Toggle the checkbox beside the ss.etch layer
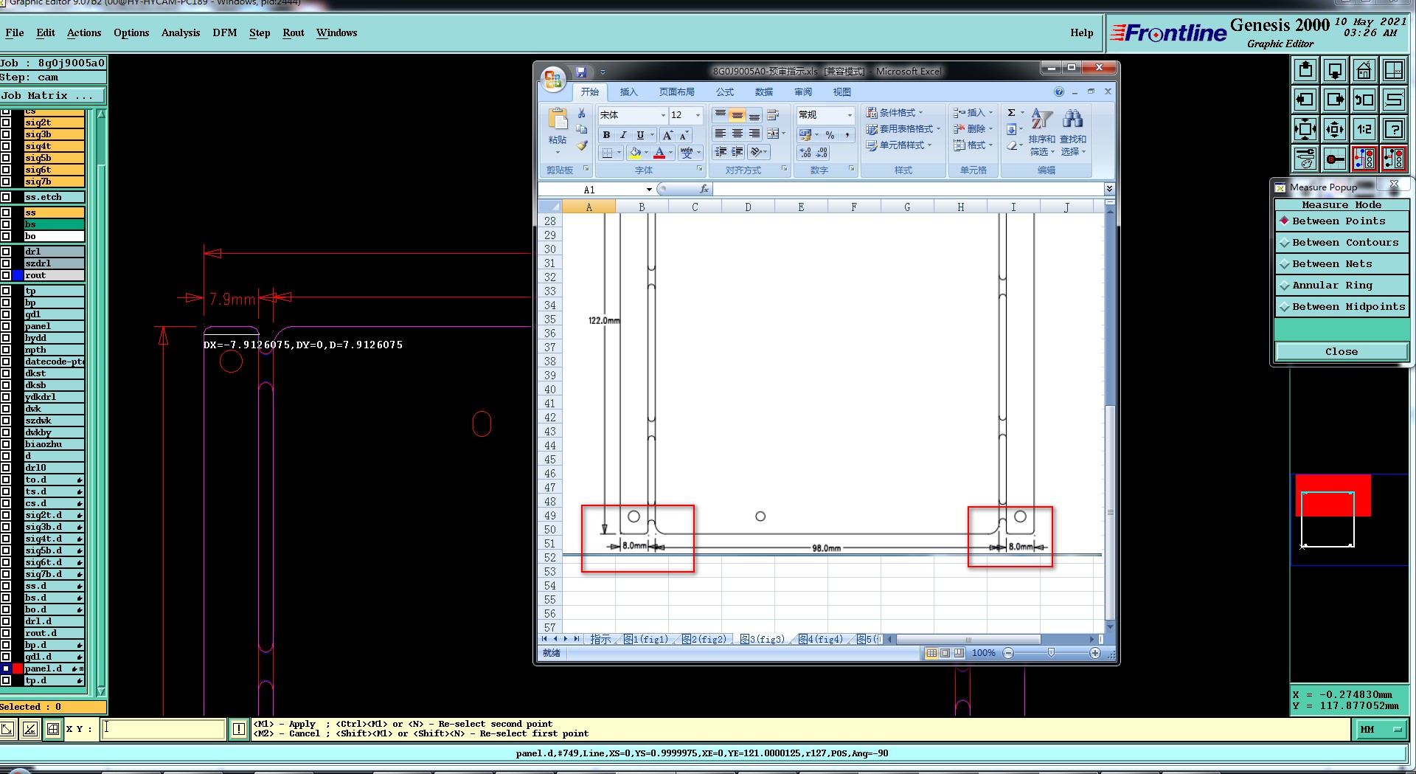This screenshot has width=1416, height=774. [6, 197]
